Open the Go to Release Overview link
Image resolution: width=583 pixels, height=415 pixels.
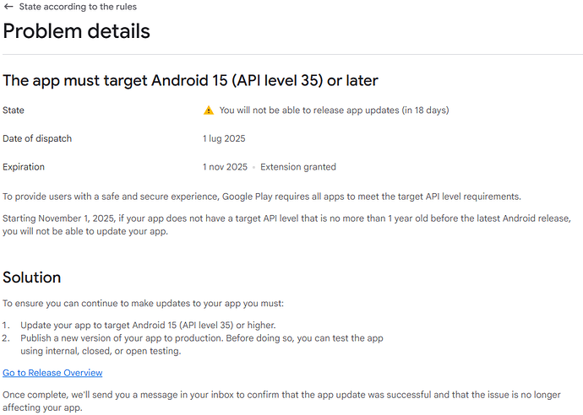(x=52, y=373)
